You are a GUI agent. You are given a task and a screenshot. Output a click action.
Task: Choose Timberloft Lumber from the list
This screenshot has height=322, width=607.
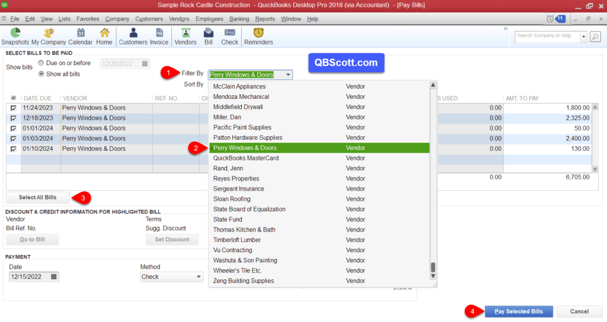click(320, 240)
